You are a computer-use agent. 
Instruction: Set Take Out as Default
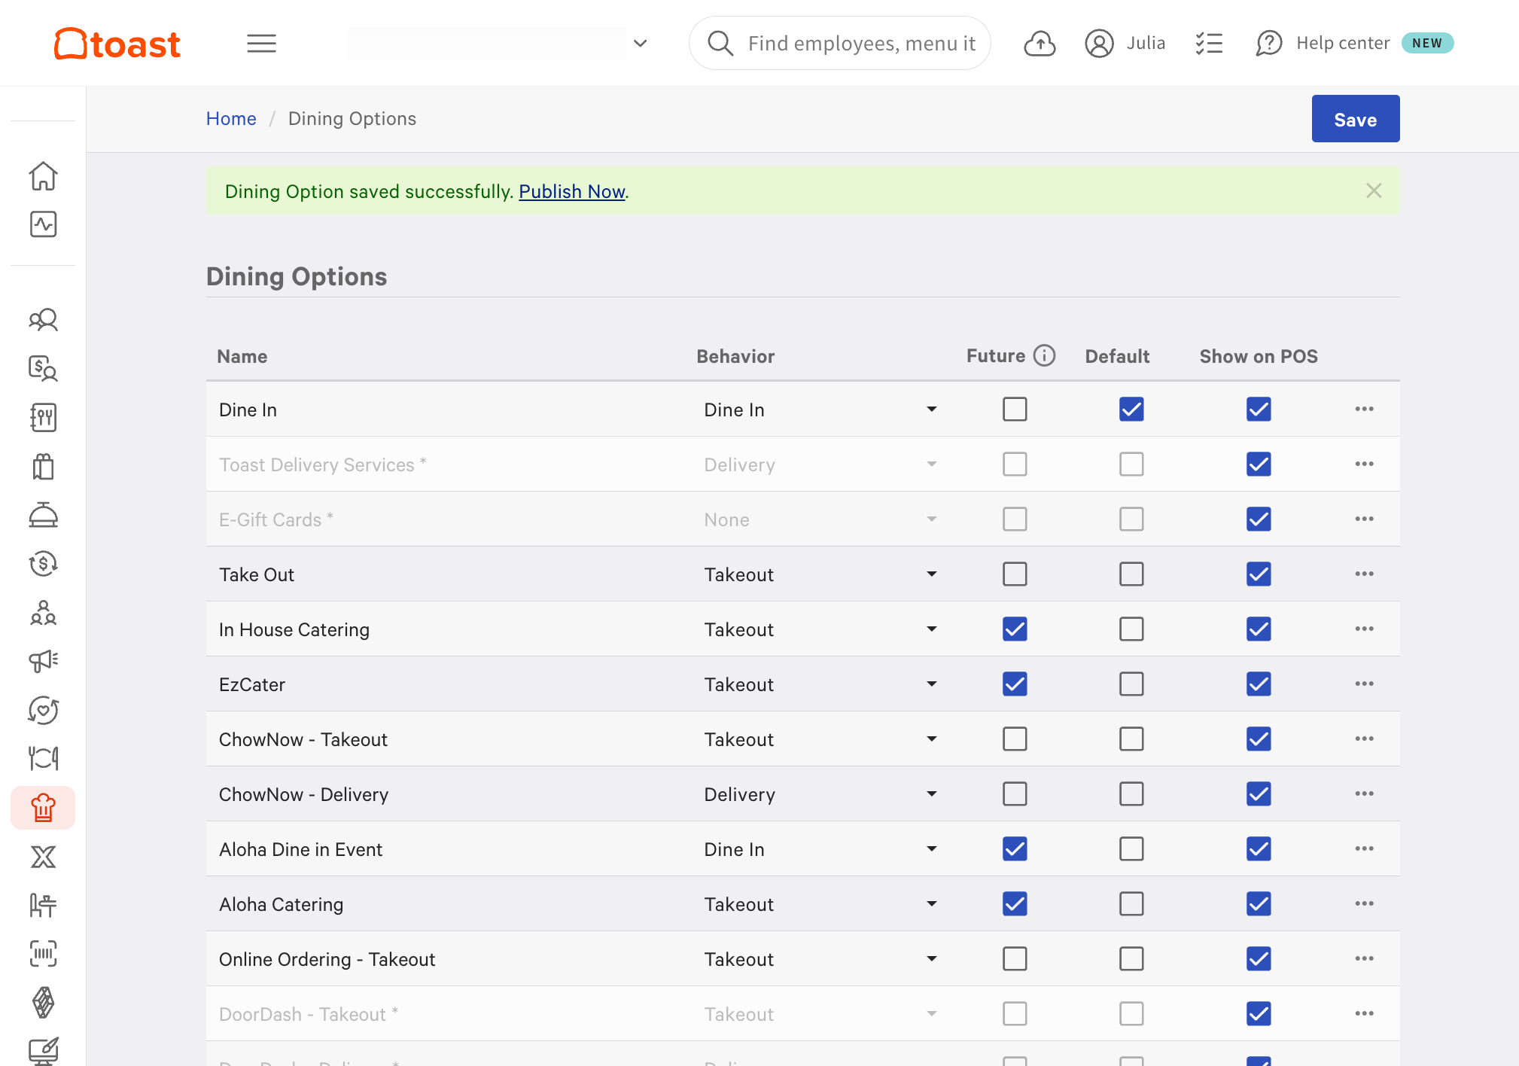1131,574
